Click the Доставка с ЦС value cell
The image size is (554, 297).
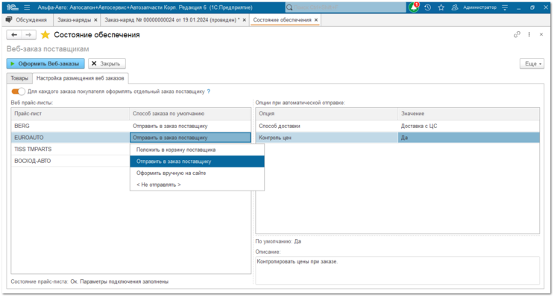click(x=468, y=126)
